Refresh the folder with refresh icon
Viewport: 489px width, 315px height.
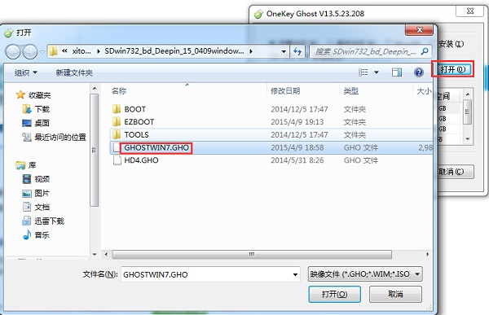tap(297, 51)
